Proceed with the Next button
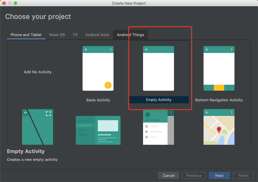The width and height of the screenshot is (258, 182). (219, 175)
